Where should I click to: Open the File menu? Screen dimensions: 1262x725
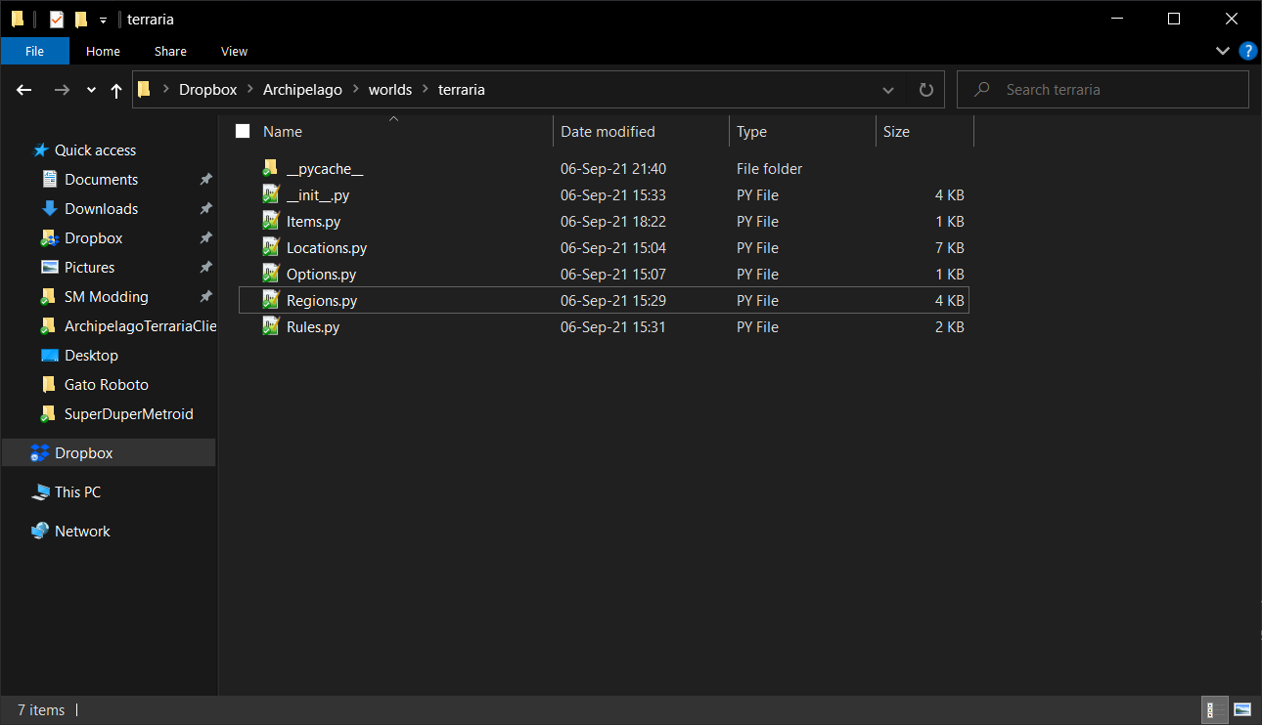click(x=34, y=51)
